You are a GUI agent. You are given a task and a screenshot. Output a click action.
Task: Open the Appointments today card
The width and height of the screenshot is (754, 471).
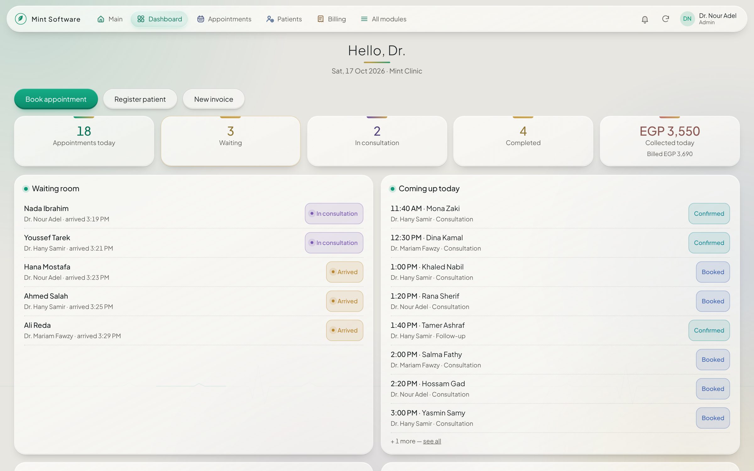(x=84, y=141)
